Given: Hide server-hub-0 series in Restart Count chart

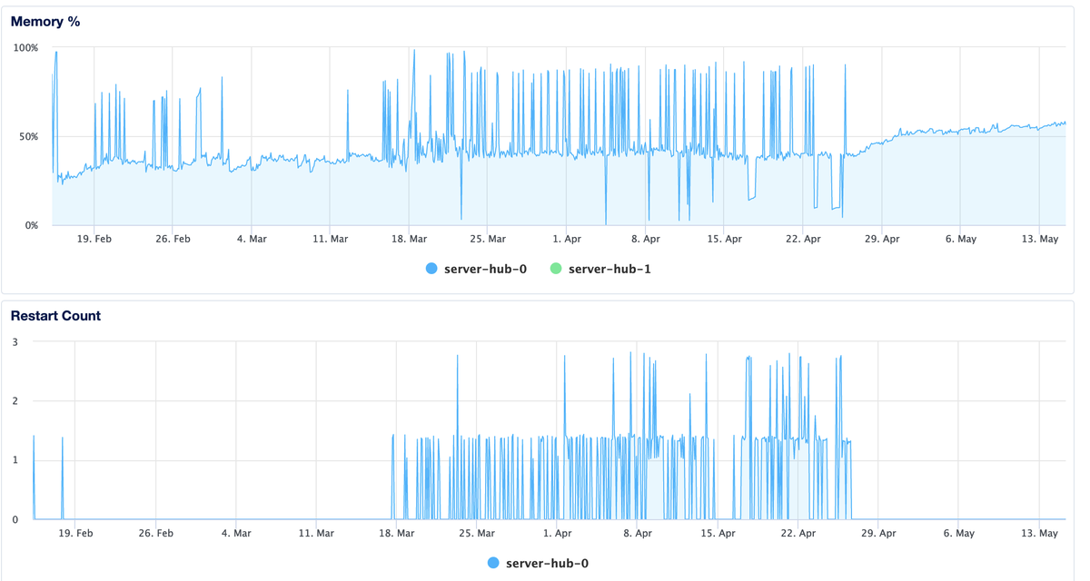Looking at the screenshot, I should [x=491, y=563].
